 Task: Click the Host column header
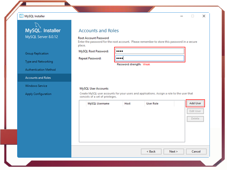(127, 103)
